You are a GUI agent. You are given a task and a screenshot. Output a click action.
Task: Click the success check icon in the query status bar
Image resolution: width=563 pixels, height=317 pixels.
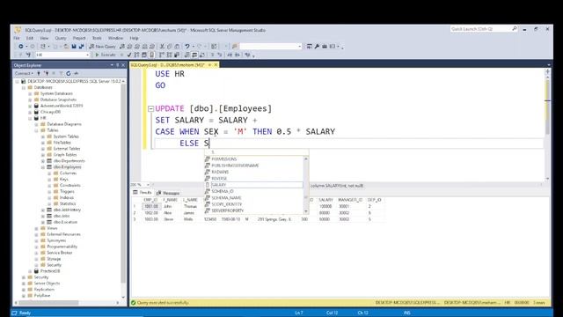click(x=134, y=303)
